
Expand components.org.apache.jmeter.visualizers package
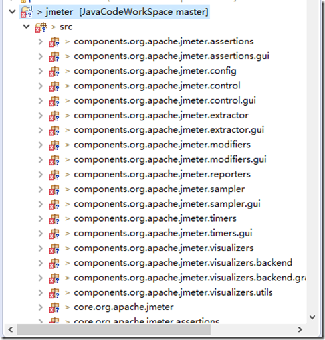click(41, 248)
